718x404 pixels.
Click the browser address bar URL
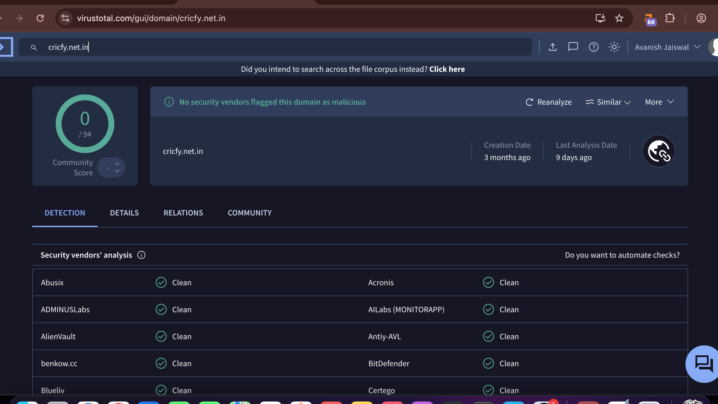pyautogui.click(x=151, y=18)
